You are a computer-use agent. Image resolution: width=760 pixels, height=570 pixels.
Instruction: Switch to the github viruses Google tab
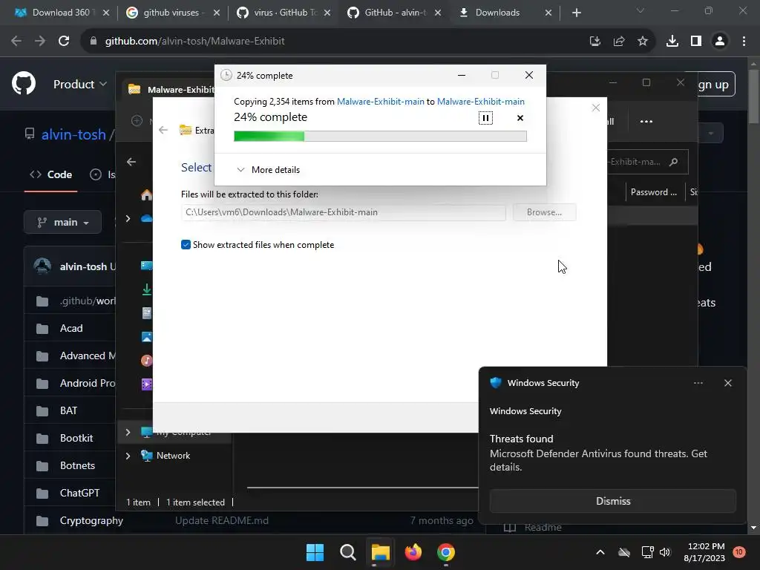tap(171, 13)
